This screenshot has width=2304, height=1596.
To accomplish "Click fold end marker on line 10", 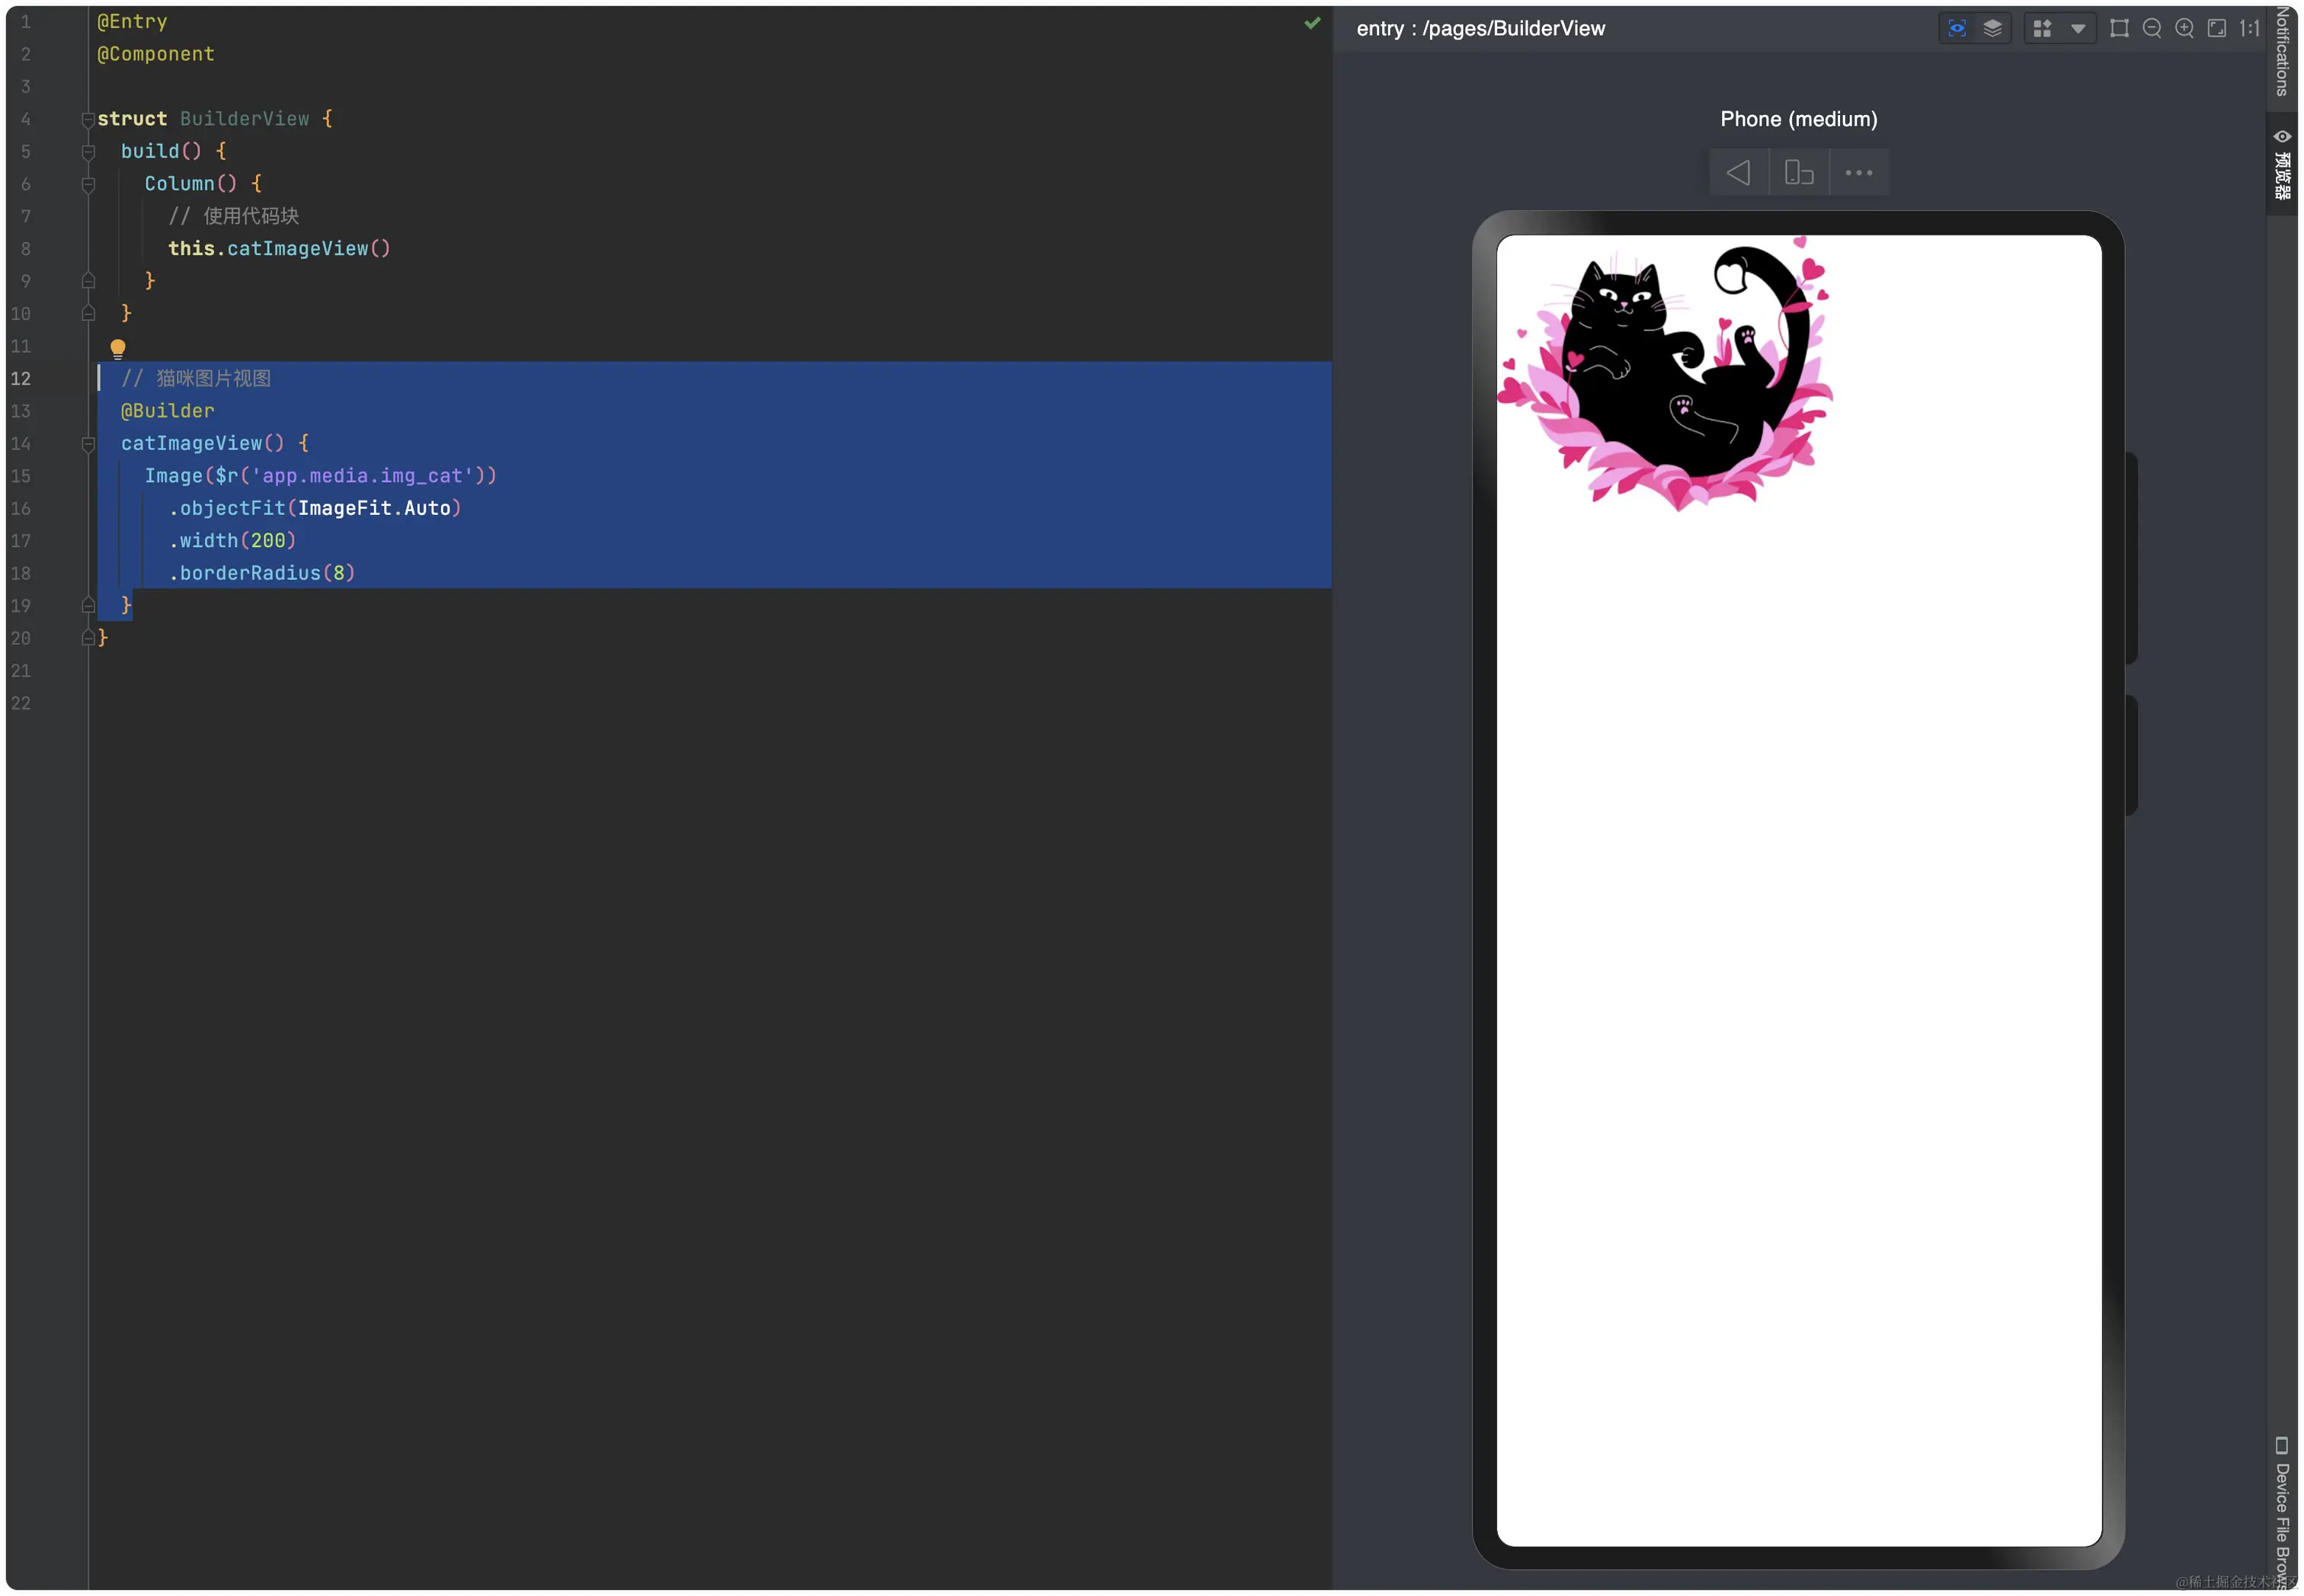I will tap(88, 313).
